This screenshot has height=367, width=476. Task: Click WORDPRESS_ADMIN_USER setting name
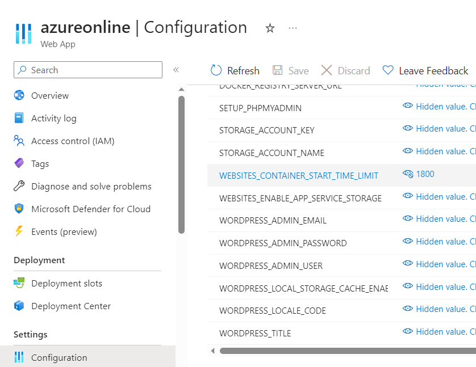coord(271,266)
